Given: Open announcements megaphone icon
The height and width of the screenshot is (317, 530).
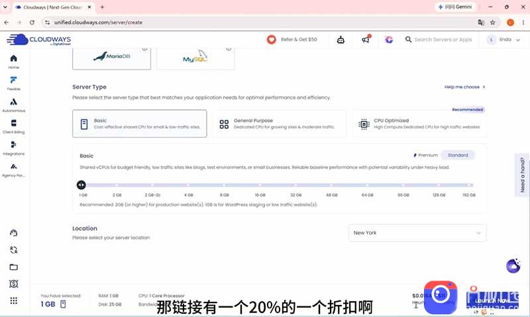Looking at the screenshot, I should coord(366,40).
